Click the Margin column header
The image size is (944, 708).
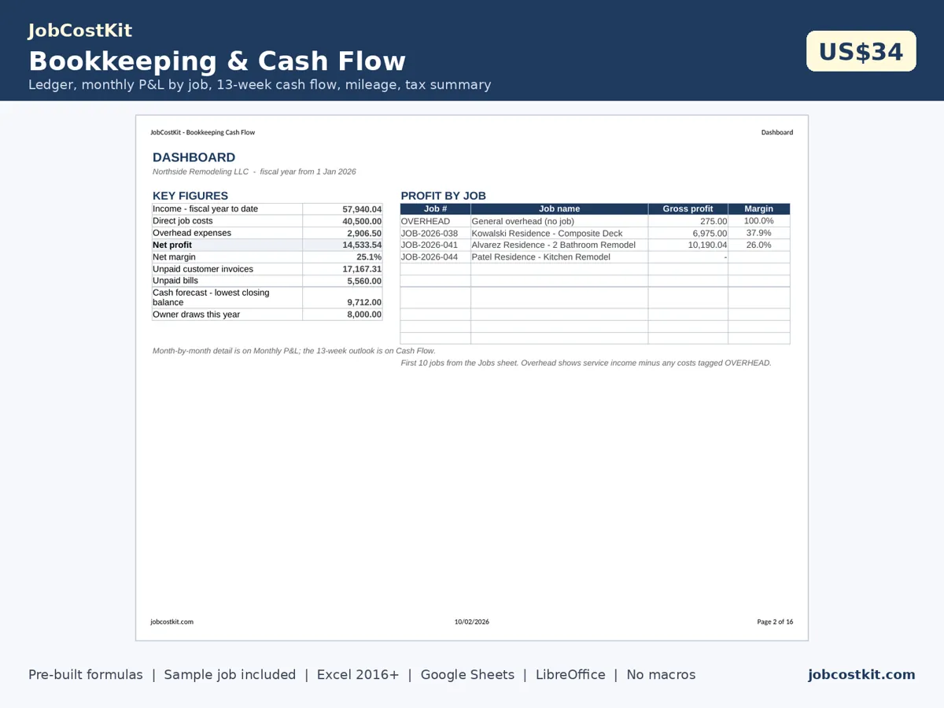pos(758,208)
